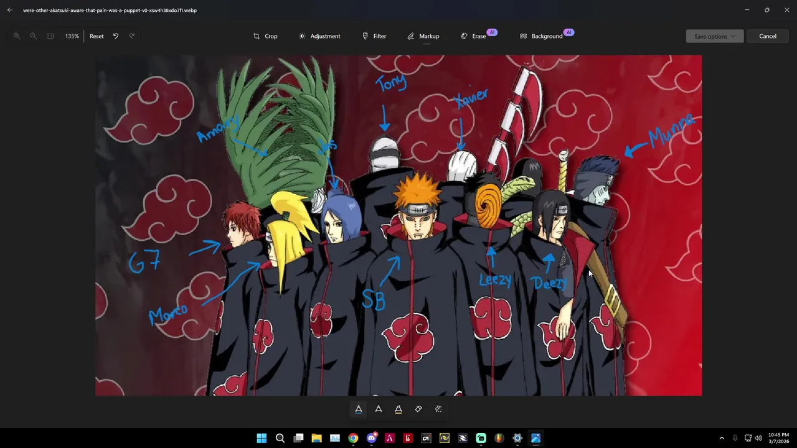Click the file name in the title bar
This screenshot has height=448, width=797.
[110, 10]
